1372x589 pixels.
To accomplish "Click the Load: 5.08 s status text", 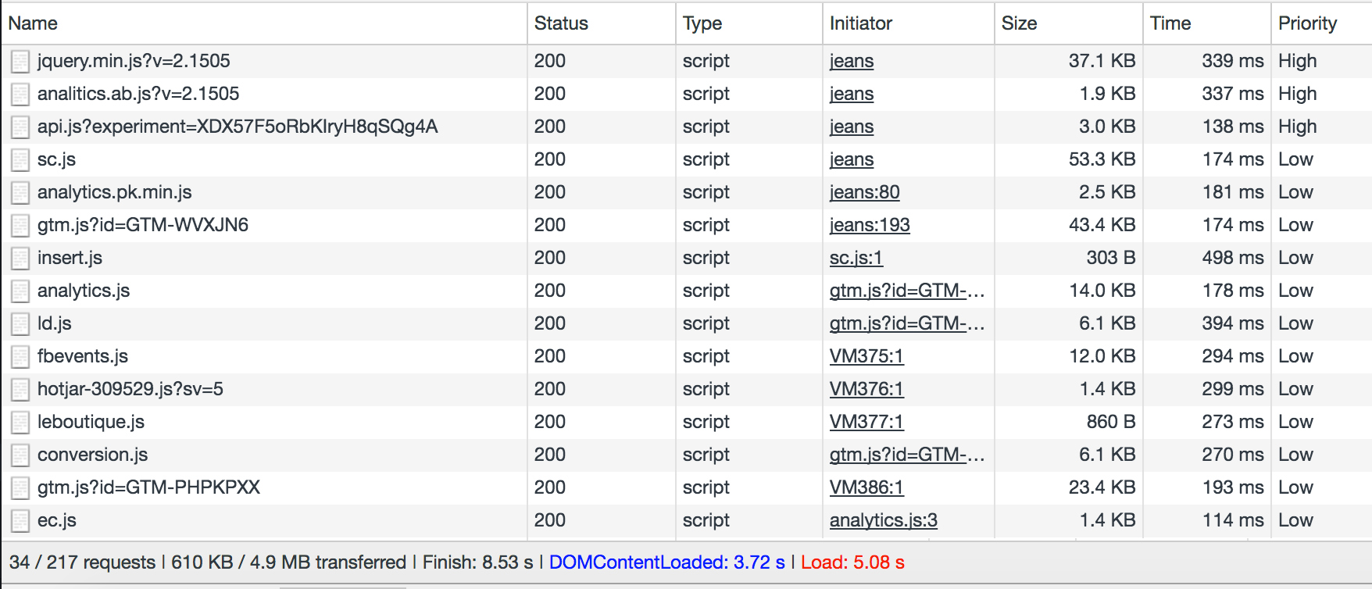I will click(852, 562).
